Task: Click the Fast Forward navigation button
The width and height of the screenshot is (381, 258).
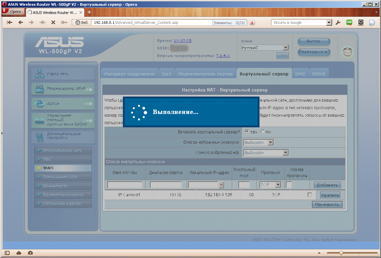Action: coord(43,23)
